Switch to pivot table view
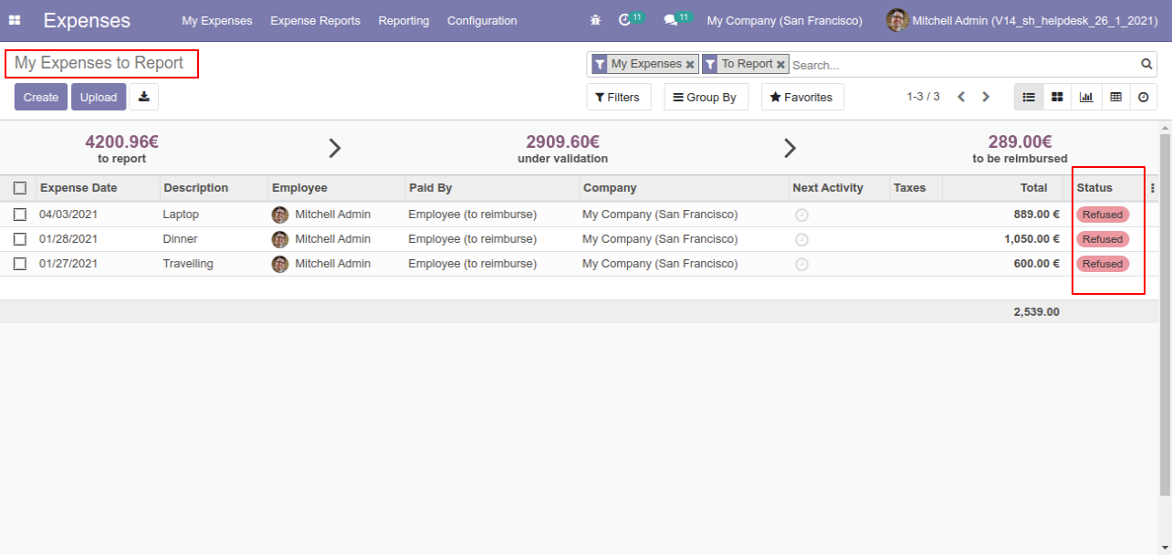This screenshot has width=1172, height=555. [1115, 97]
